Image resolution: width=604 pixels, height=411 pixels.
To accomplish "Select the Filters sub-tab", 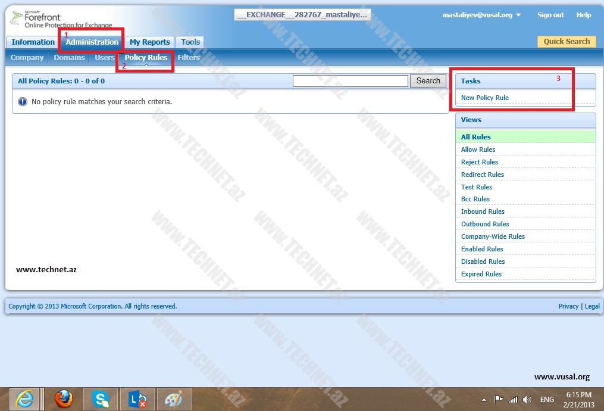I will pos(189,58).
